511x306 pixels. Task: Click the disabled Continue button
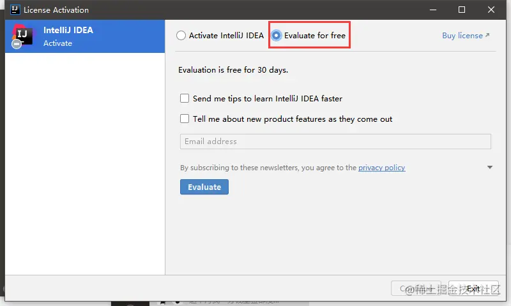(416, 288)
